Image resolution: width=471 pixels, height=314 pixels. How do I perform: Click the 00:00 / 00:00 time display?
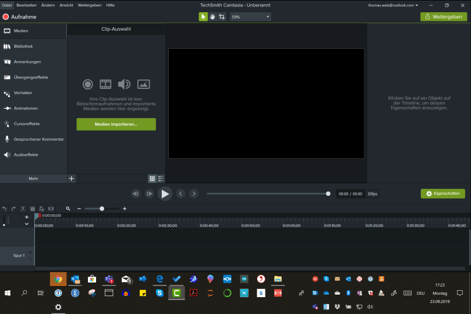coord(350,194)
